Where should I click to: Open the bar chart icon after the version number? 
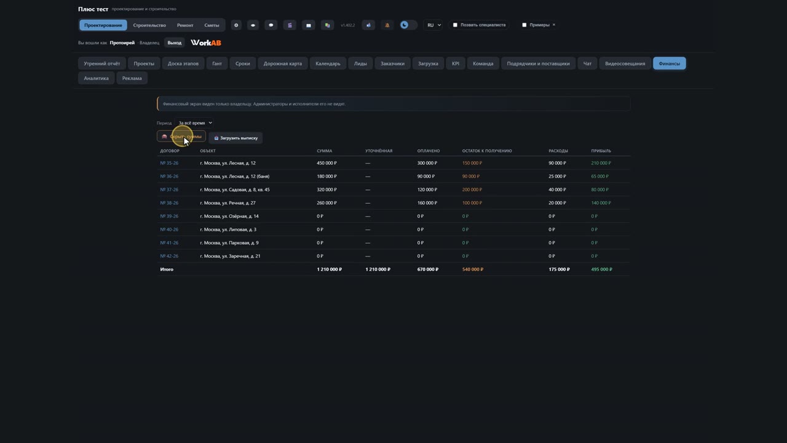click(368, 25)
